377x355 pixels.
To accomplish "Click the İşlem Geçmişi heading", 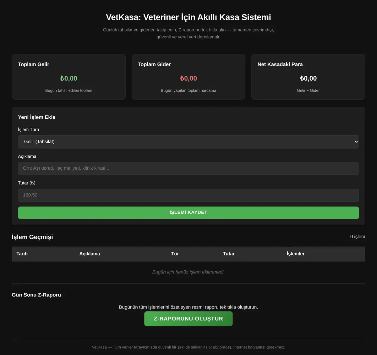I will pyautogui.click(x=32, y=237).
